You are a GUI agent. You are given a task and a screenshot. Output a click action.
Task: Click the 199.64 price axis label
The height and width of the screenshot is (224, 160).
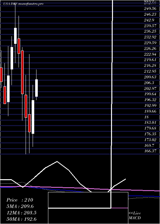point(150,94)
